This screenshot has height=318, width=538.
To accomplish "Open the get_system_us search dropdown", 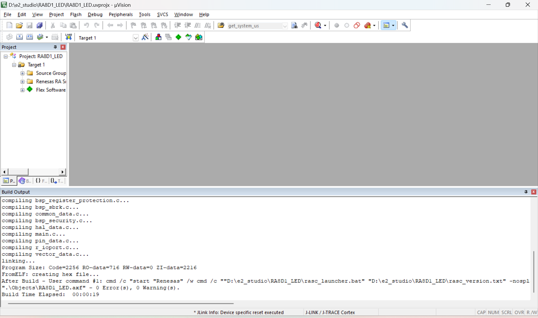I will [x=285, y=26].
